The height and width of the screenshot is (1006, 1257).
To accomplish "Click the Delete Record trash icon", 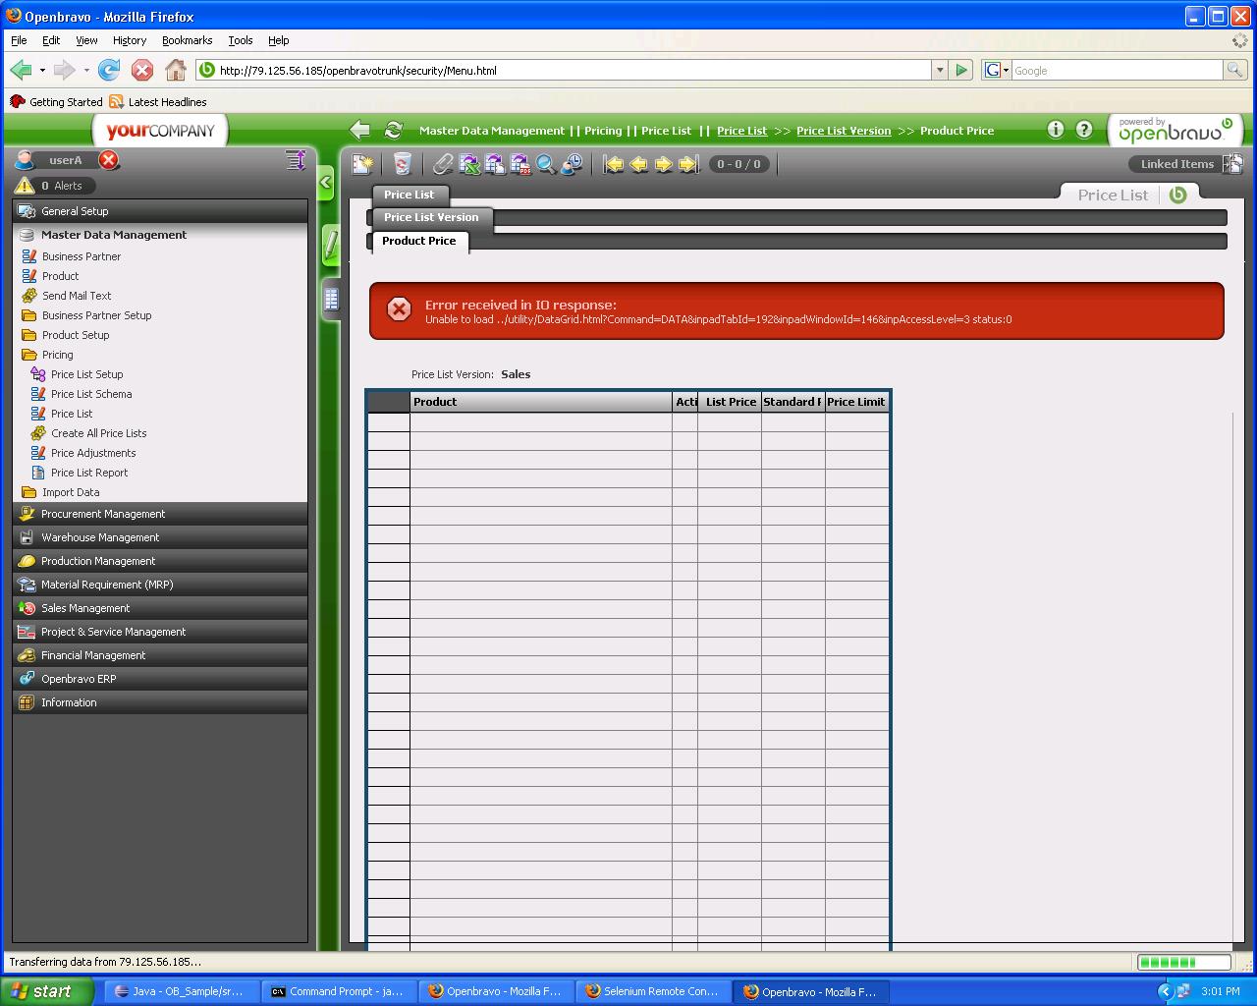I will point(402,164).
